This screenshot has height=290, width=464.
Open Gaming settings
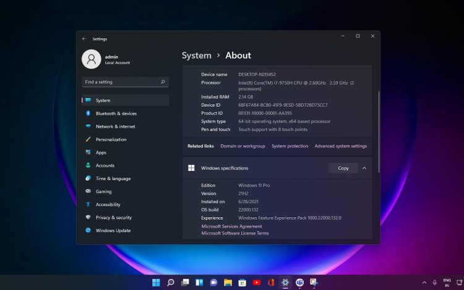tap(103, 191)
